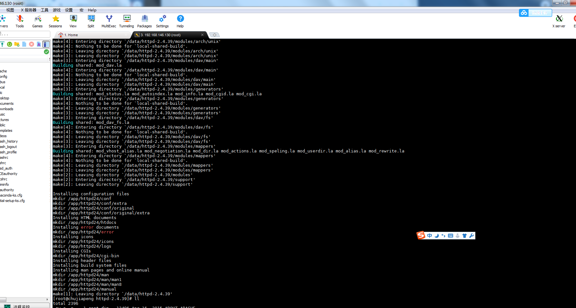The image size is (576, 308).
Task: Create new file in SFTP browser
Action: pyautogui.click(x=24, y=44)
